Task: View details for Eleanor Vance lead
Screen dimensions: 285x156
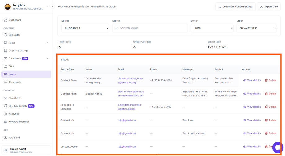Action: pyautogui.click(x=252, y=94)
